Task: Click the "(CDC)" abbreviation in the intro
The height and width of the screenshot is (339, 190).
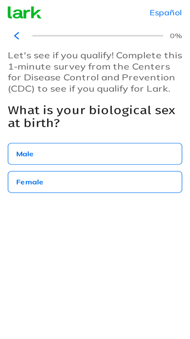Action: tap(21, 89)
